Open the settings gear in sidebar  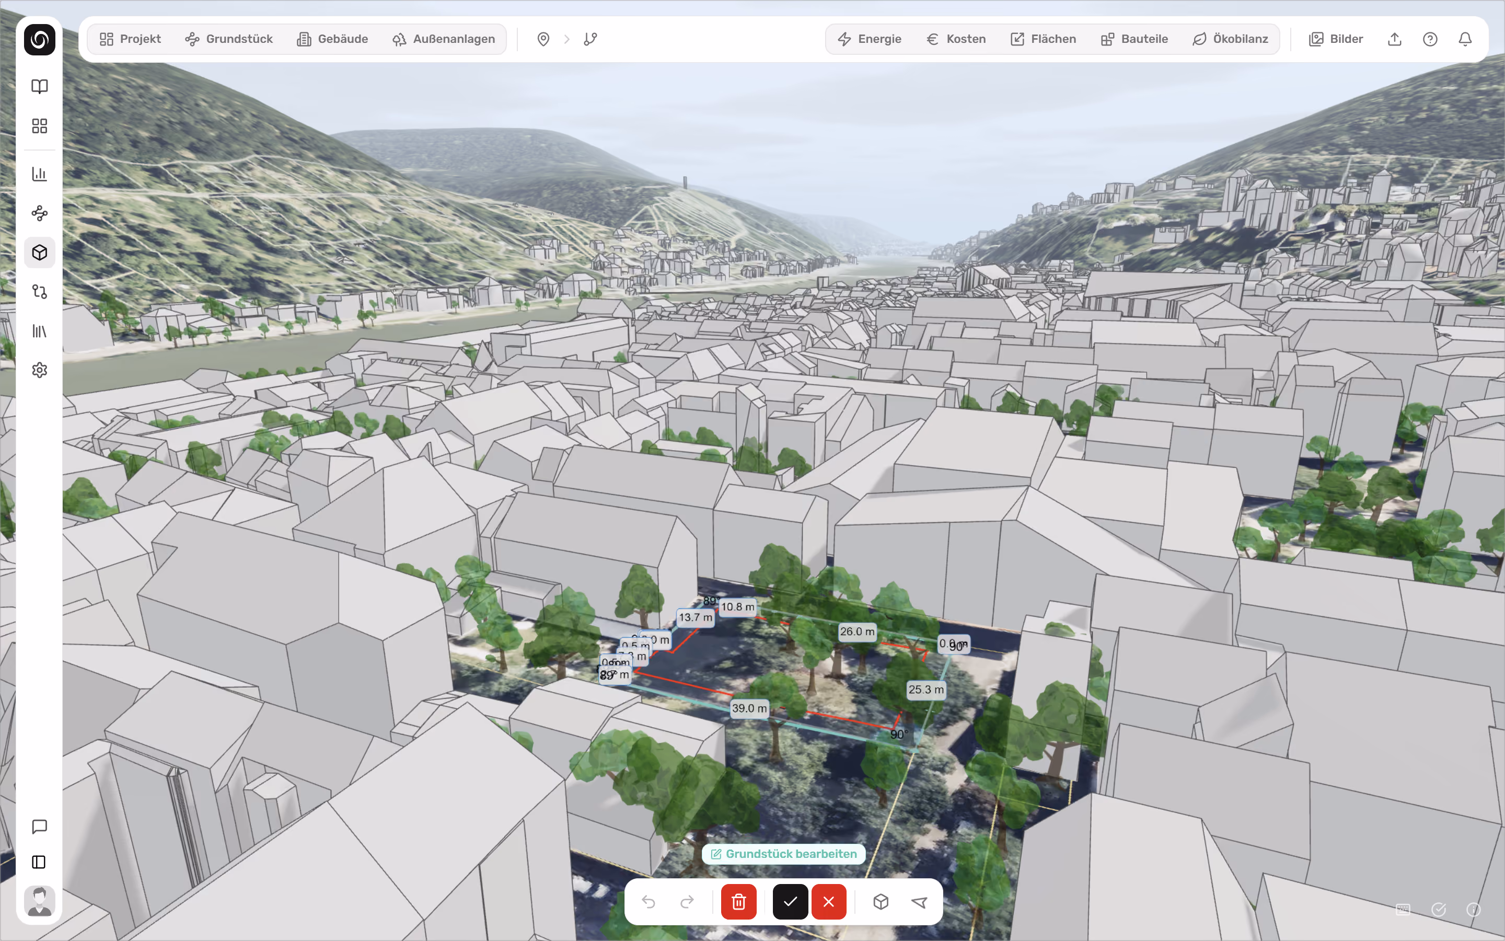(39, 370)
